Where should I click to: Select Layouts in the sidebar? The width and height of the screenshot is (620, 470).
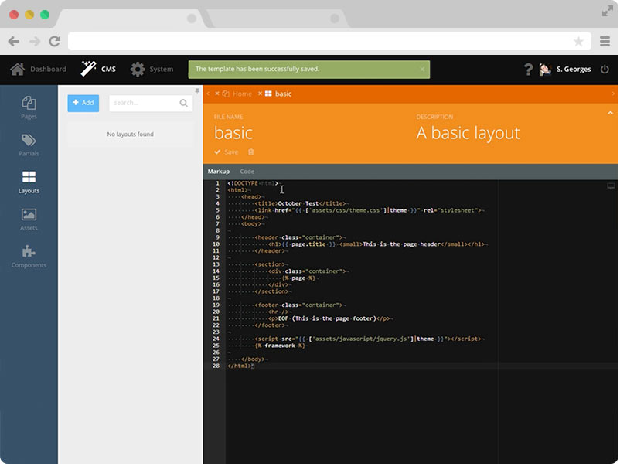click(29, 182)
